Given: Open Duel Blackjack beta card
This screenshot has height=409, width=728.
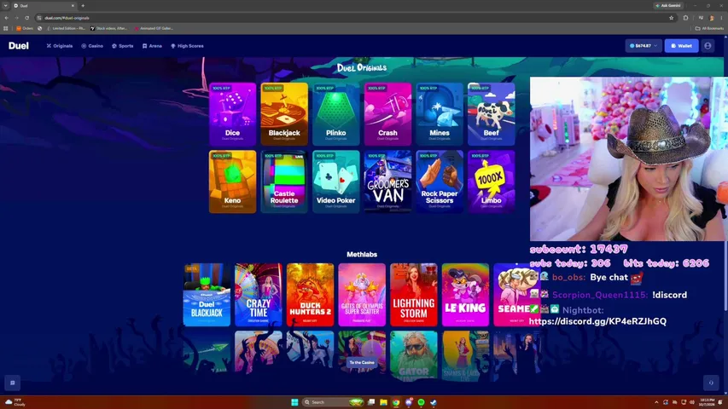Looking at the screenshot, I should tap(207, 295).
